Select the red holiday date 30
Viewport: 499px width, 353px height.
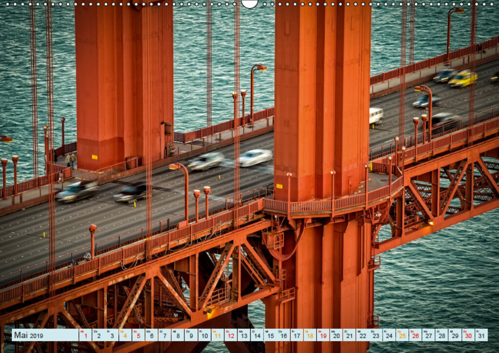click(468, 335)
